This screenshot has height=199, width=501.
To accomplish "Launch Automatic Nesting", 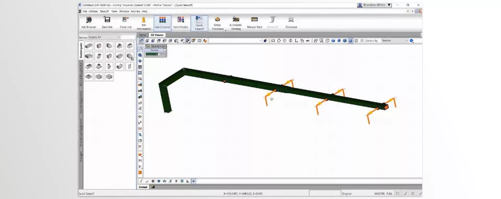I will pyautogui.click(x=236, y=24).
